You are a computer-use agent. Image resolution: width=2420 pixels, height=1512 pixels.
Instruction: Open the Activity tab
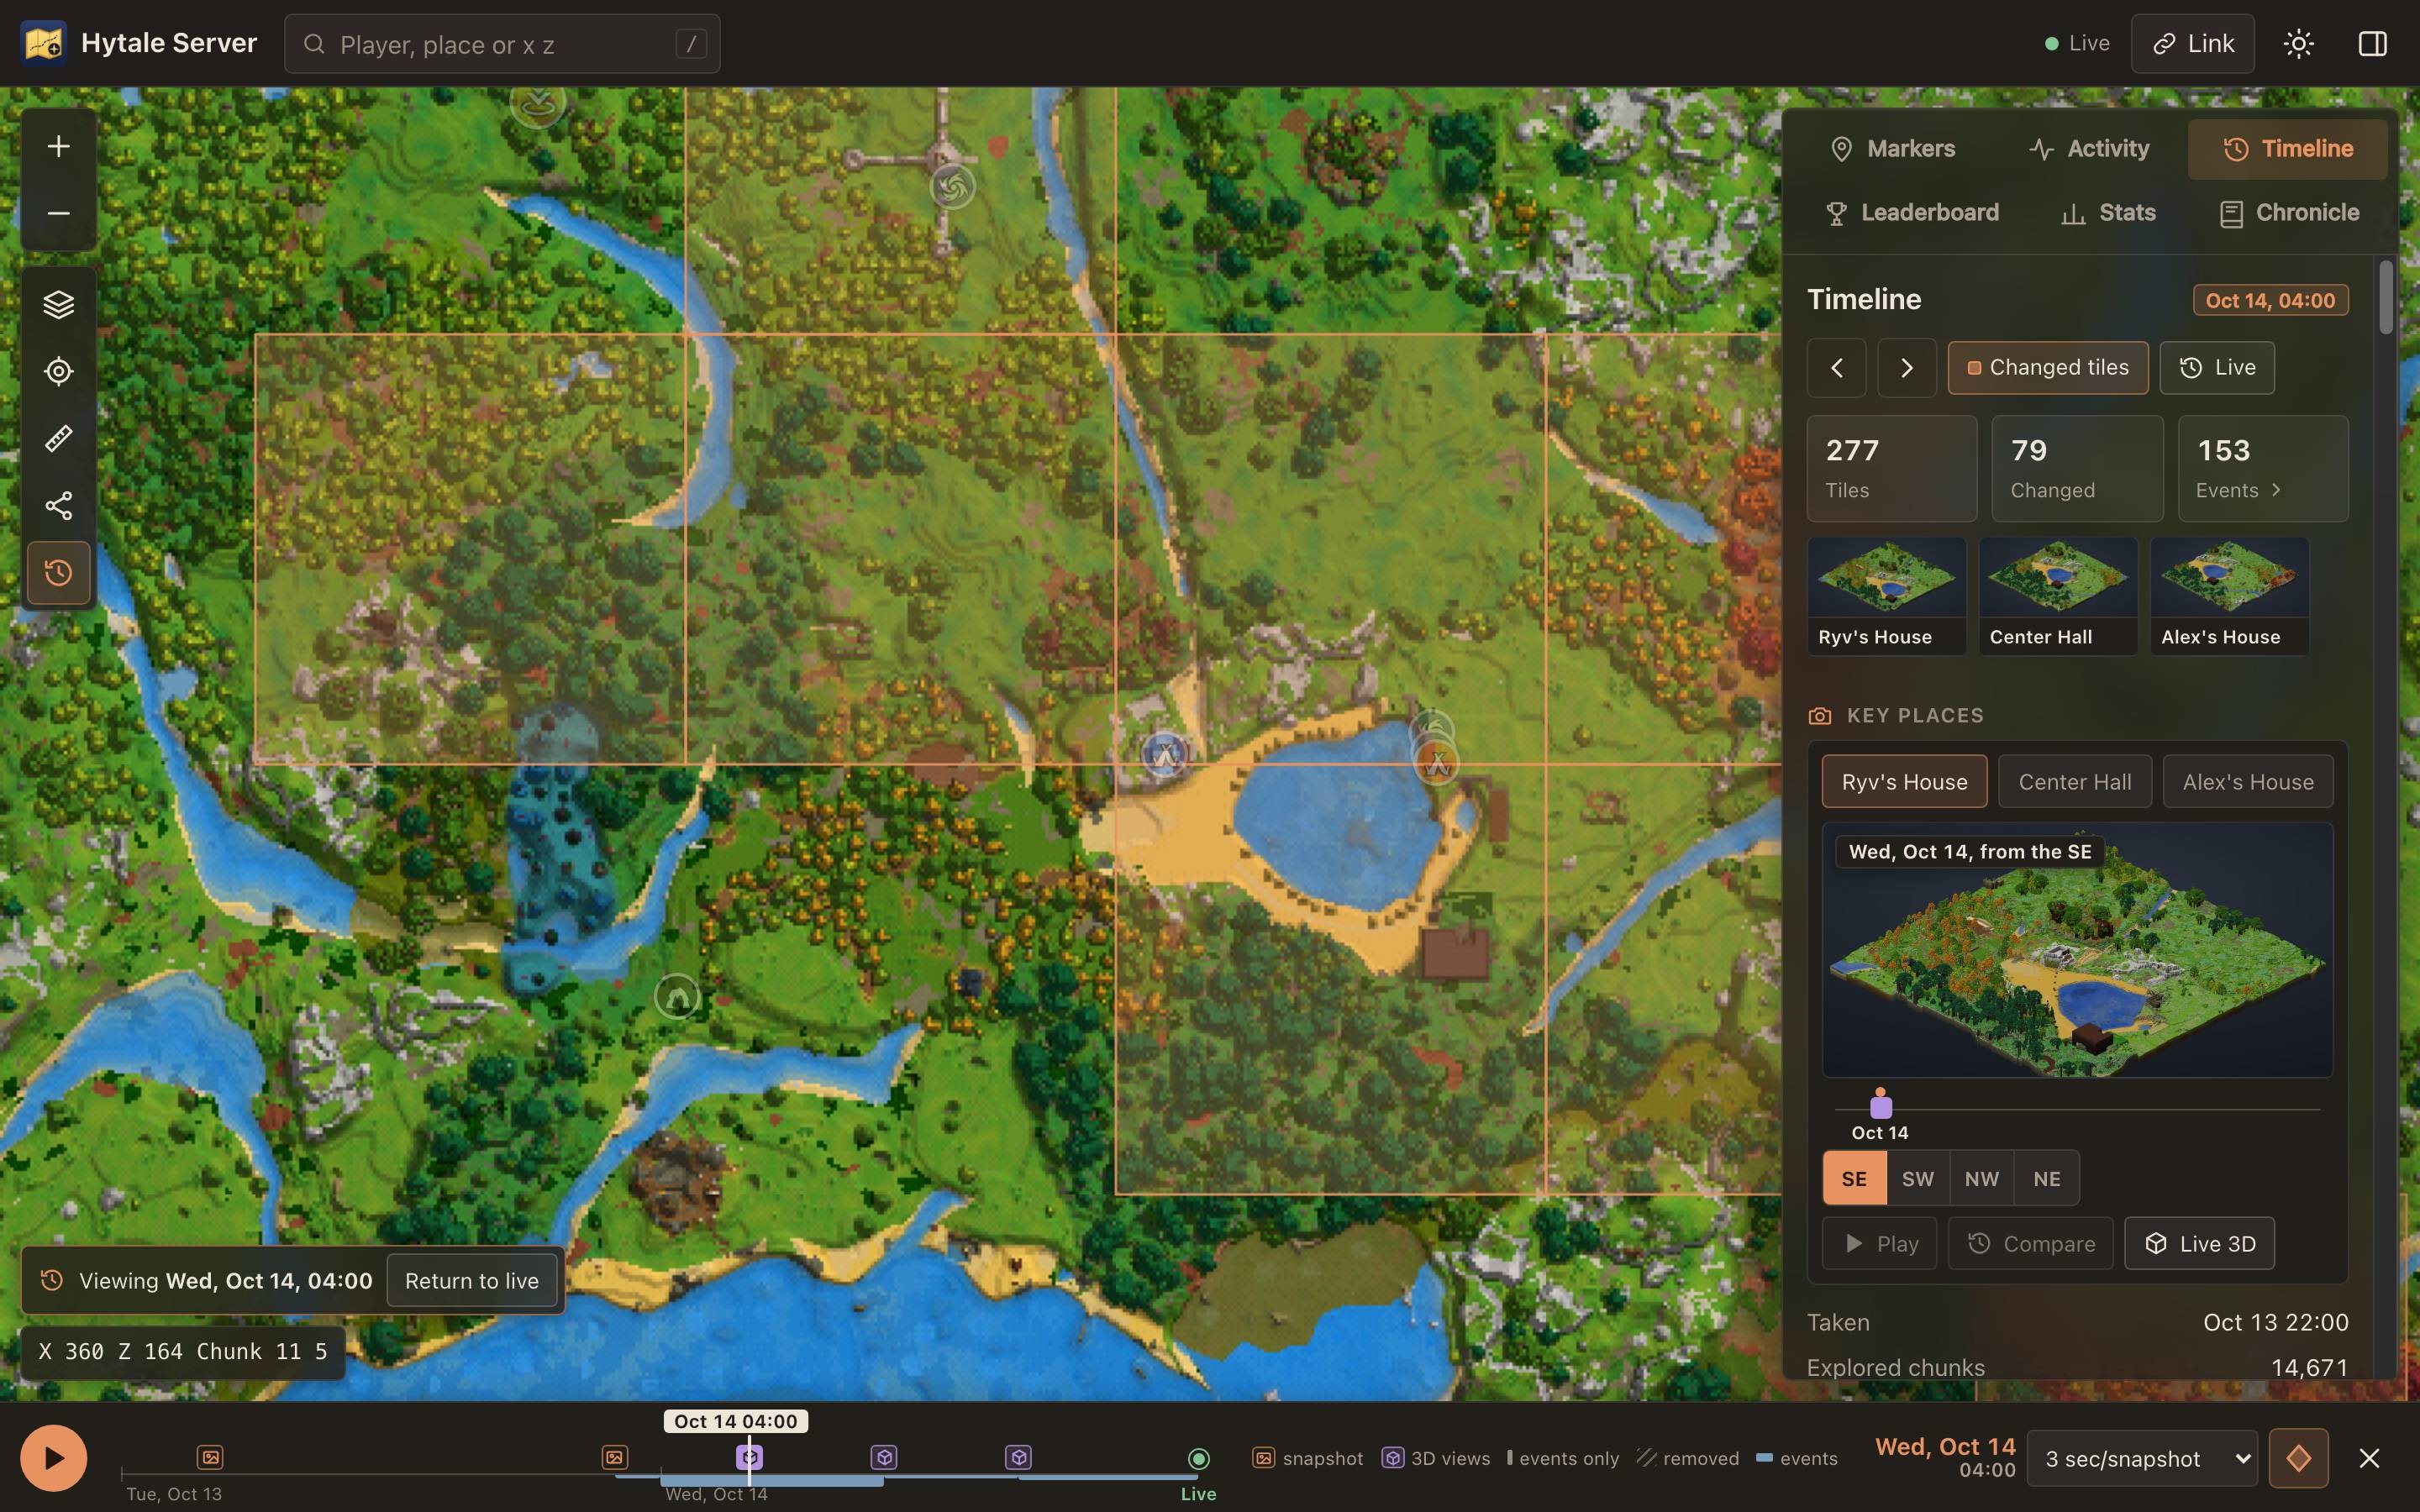(2088, 149)
